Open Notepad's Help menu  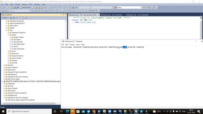pos(82,45)
